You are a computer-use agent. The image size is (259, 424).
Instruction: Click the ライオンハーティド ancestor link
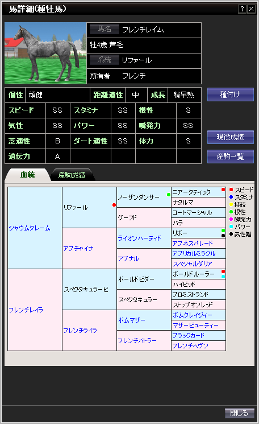(x=140, y=238)
